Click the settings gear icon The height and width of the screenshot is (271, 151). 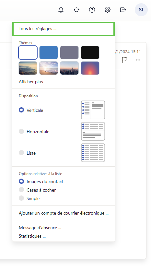coord(108,10)
